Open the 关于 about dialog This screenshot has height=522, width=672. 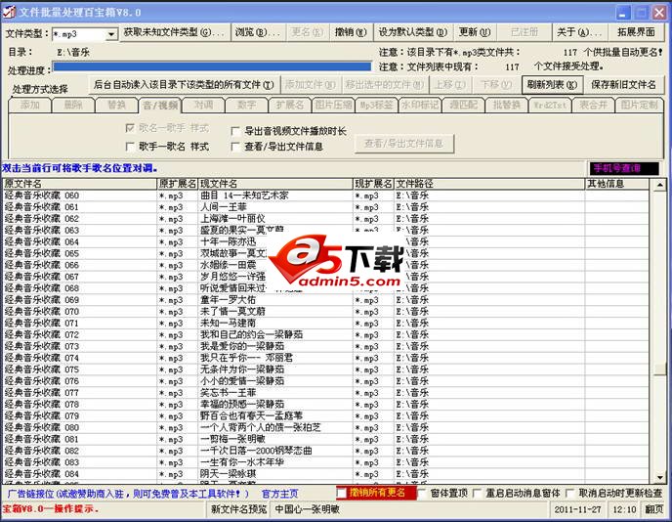tap(579, 32)
